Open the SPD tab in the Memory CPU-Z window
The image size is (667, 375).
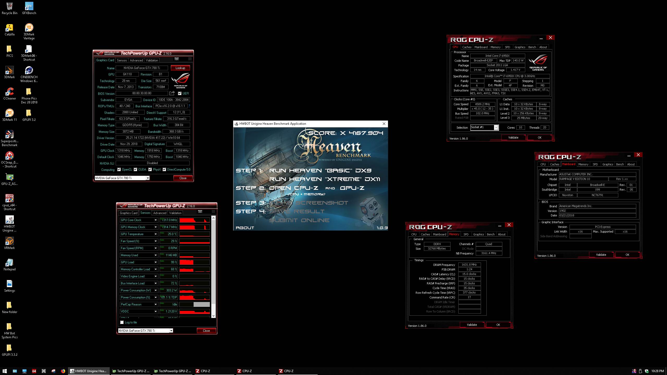pos(466,234)
